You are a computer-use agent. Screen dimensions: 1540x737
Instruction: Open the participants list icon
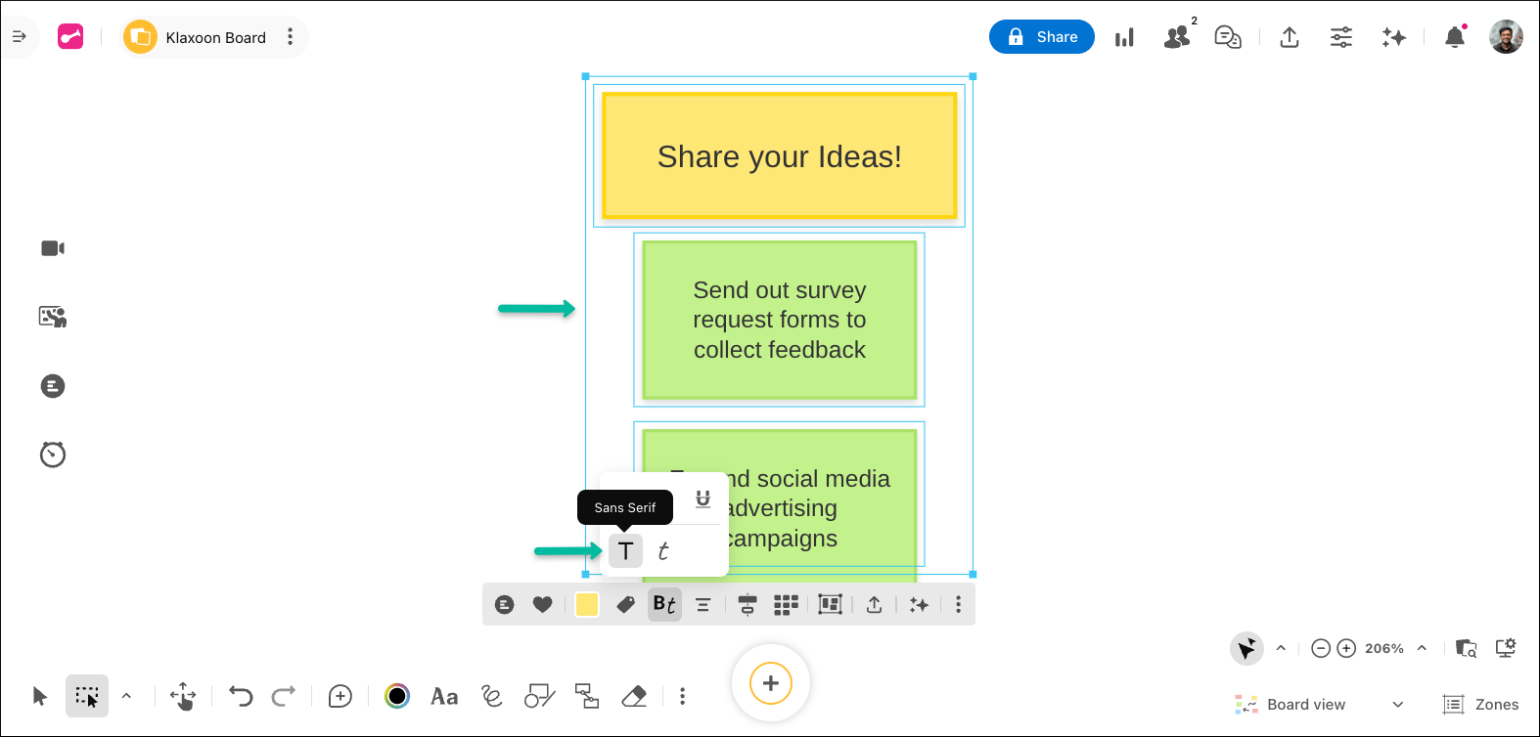tap(1178, 37)
